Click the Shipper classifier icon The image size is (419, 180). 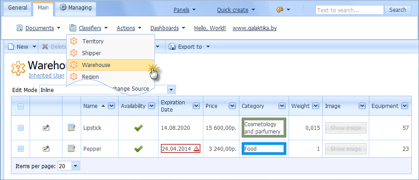tap(73, 53)
